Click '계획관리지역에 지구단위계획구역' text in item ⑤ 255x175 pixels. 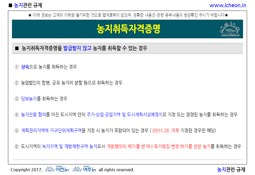tap(51, 130)
